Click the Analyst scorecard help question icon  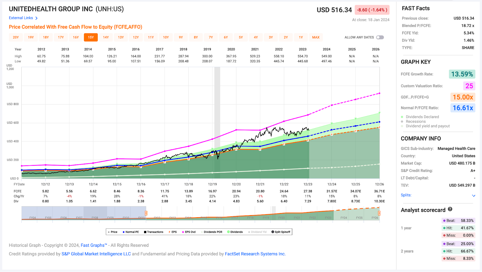pos(450,209)
